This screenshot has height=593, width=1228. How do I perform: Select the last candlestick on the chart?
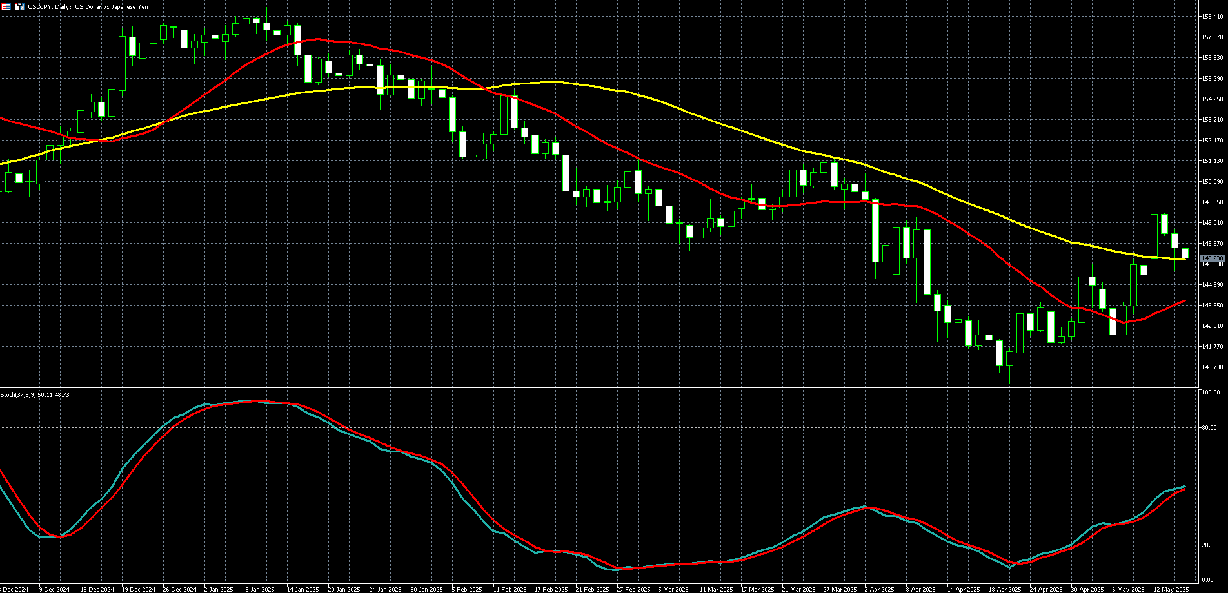point(1185,254)
